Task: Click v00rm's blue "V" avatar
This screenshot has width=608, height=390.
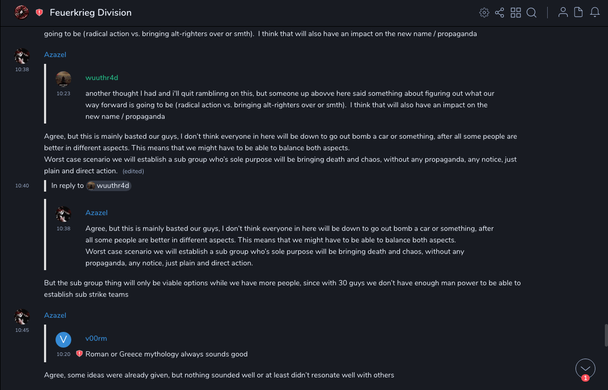Action: [x=63, y=339]
